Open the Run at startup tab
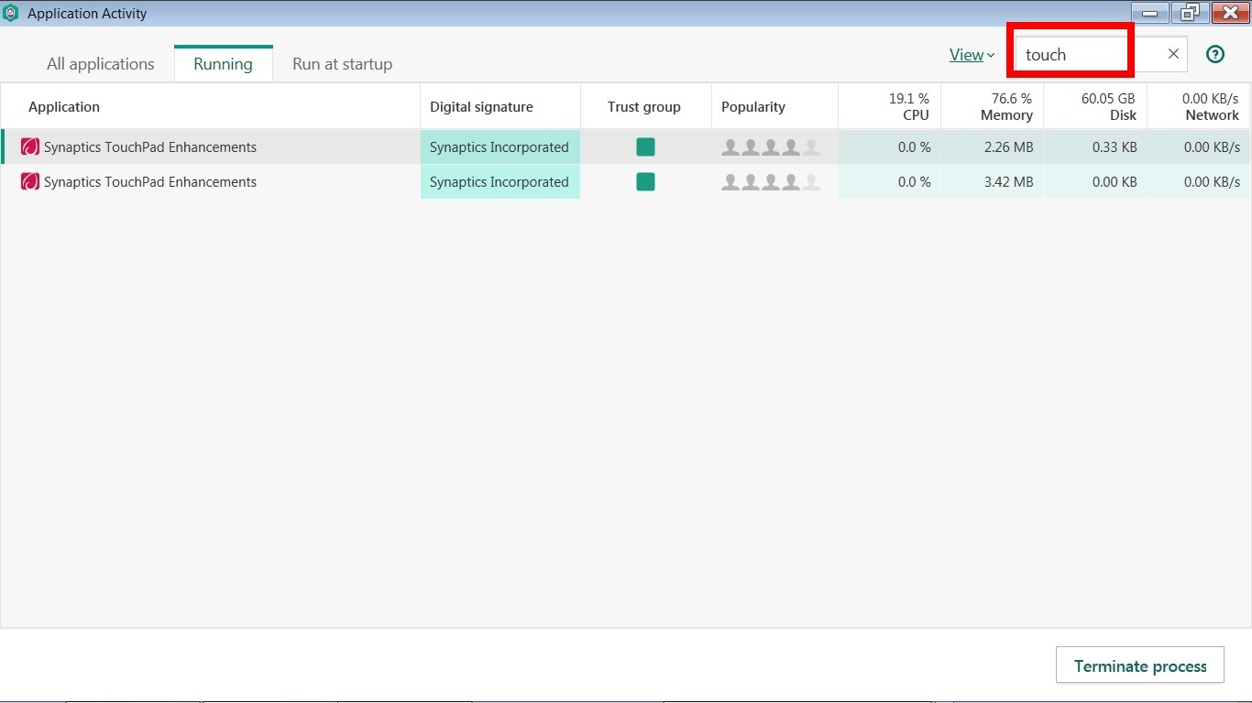This screenshot has height=703, width=1252. point(343,64)
